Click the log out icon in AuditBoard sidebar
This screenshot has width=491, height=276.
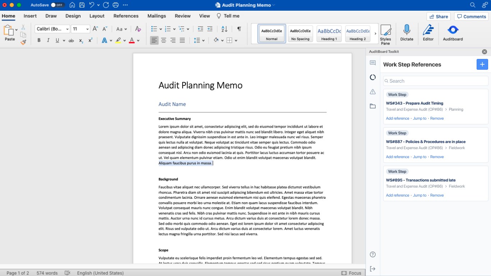pyautogui.click(x=373, y=269)
